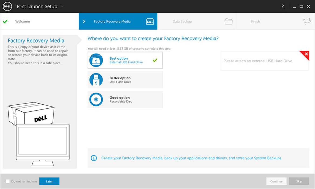Viewport: 315px width, 189px height.
Task: Click the Later button
Action: point(49,181)
